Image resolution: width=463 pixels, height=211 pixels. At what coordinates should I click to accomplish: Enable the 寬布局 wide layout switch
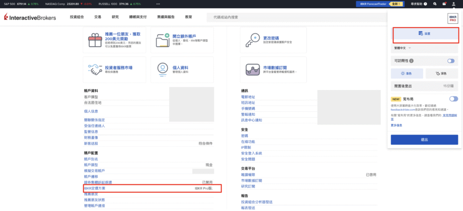[453, 99]
